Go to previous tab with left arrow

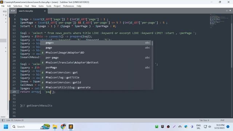click(x=12, y=11)
